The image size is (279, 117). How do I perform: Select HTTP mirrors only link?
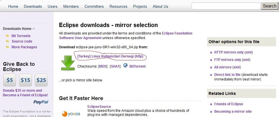pyautogui.click(x=229, y=52)
